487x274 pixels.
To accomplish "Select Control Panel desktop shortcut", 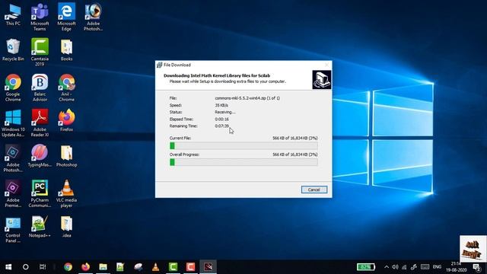I will [x=13, y=229].
